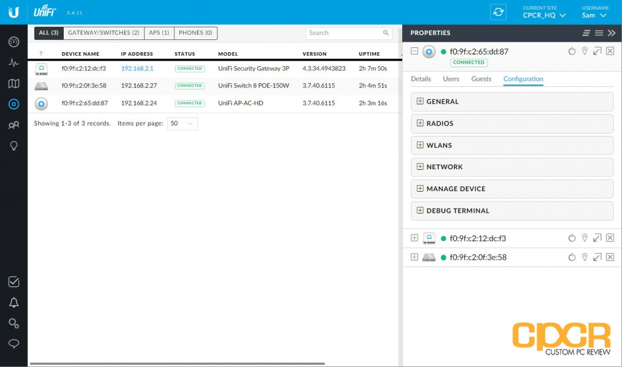Viewport: 622px width, 367px height.
Task: Open the Alerts bell icon
Action: [13, 302]
